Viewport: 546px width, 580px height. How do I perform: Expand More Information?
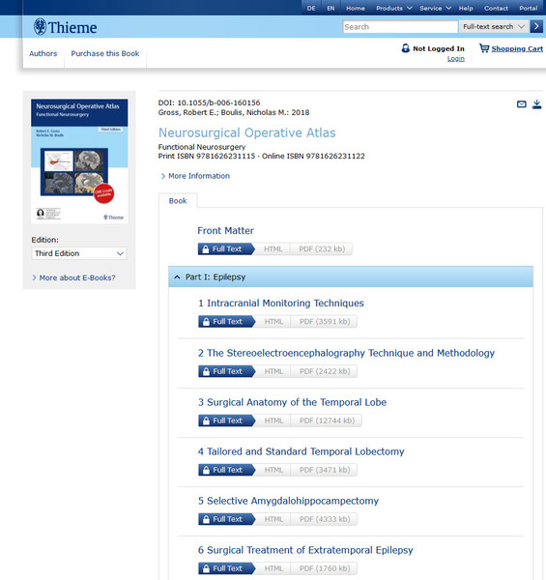pyautogui.click(x=195, y=176)
